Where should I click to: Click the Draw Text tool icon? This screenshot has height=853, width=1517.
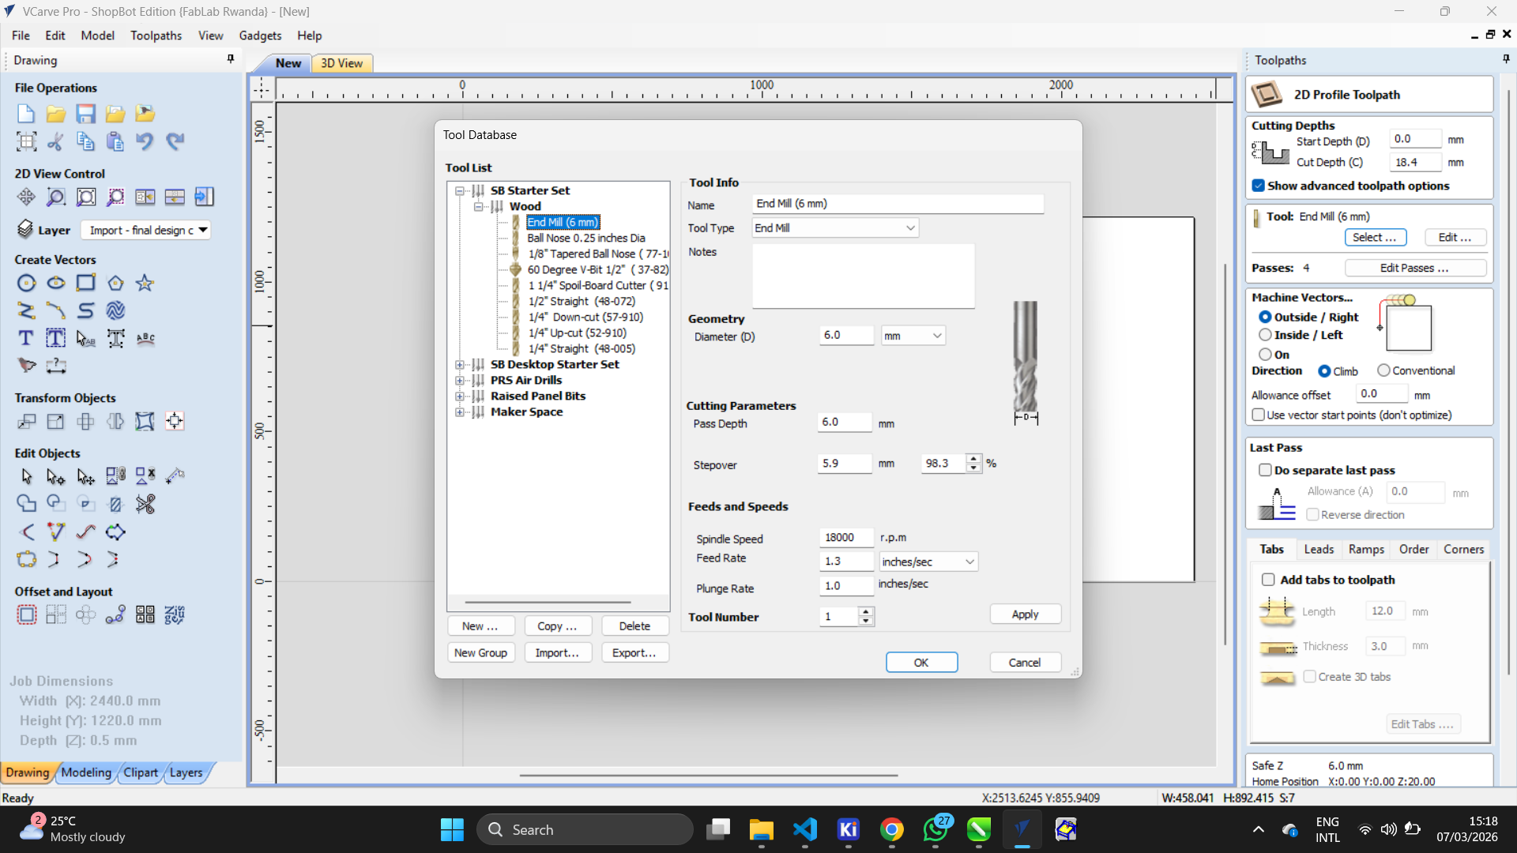pyautogui.click(x=26, y=338)
